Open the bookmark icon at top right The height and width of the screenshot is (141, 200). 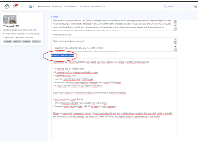(x=195, y=6)
